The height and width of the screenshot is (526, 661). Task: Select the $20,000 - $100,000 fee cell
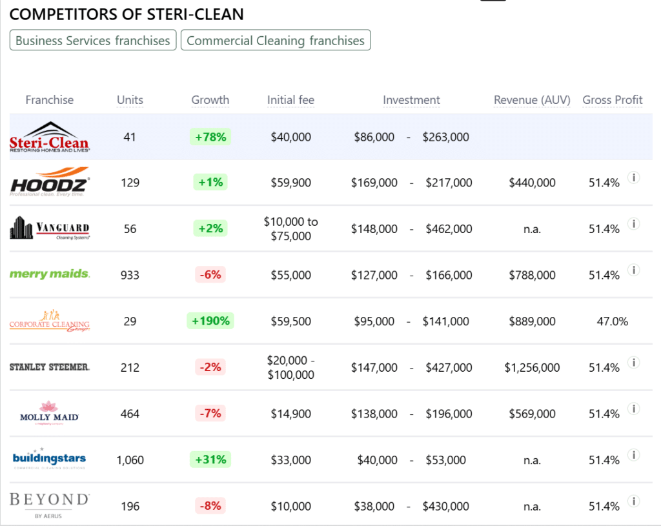(x=291, y=367)
